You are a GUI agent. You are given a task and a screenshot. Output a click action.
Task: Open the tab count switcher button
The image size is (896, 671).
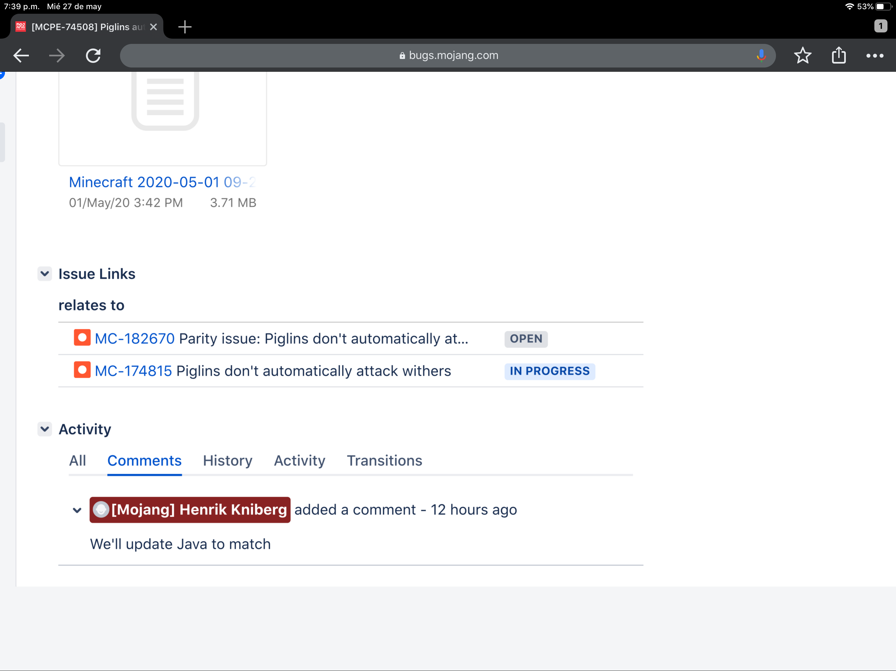point(880,26)
